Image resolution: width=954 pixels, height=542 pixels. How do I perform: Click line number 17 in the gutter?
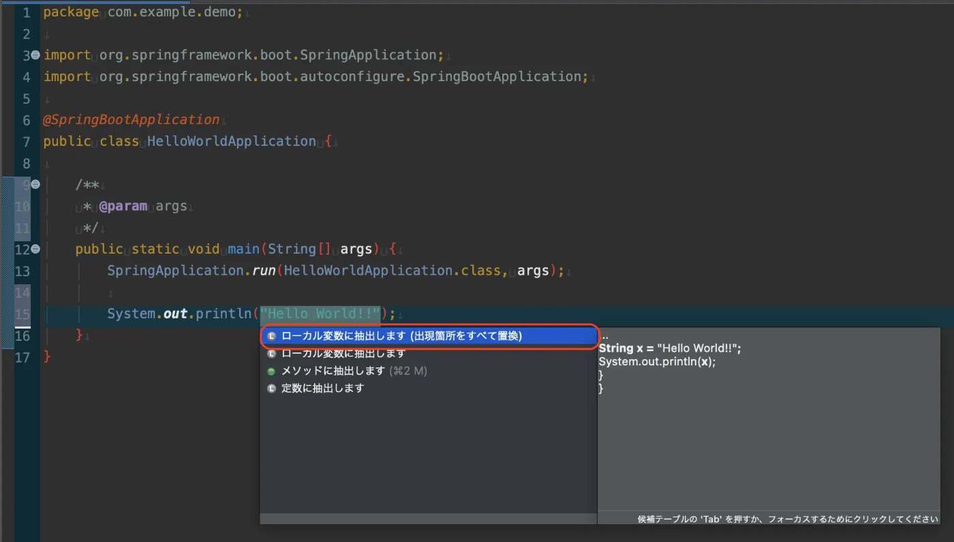coord(22,357)
